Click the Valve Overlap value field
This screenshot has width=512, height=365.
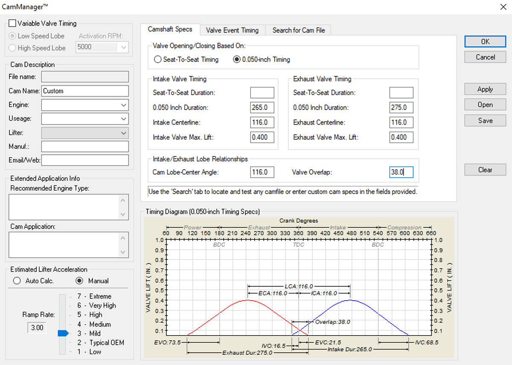click(x=401, y=172)
